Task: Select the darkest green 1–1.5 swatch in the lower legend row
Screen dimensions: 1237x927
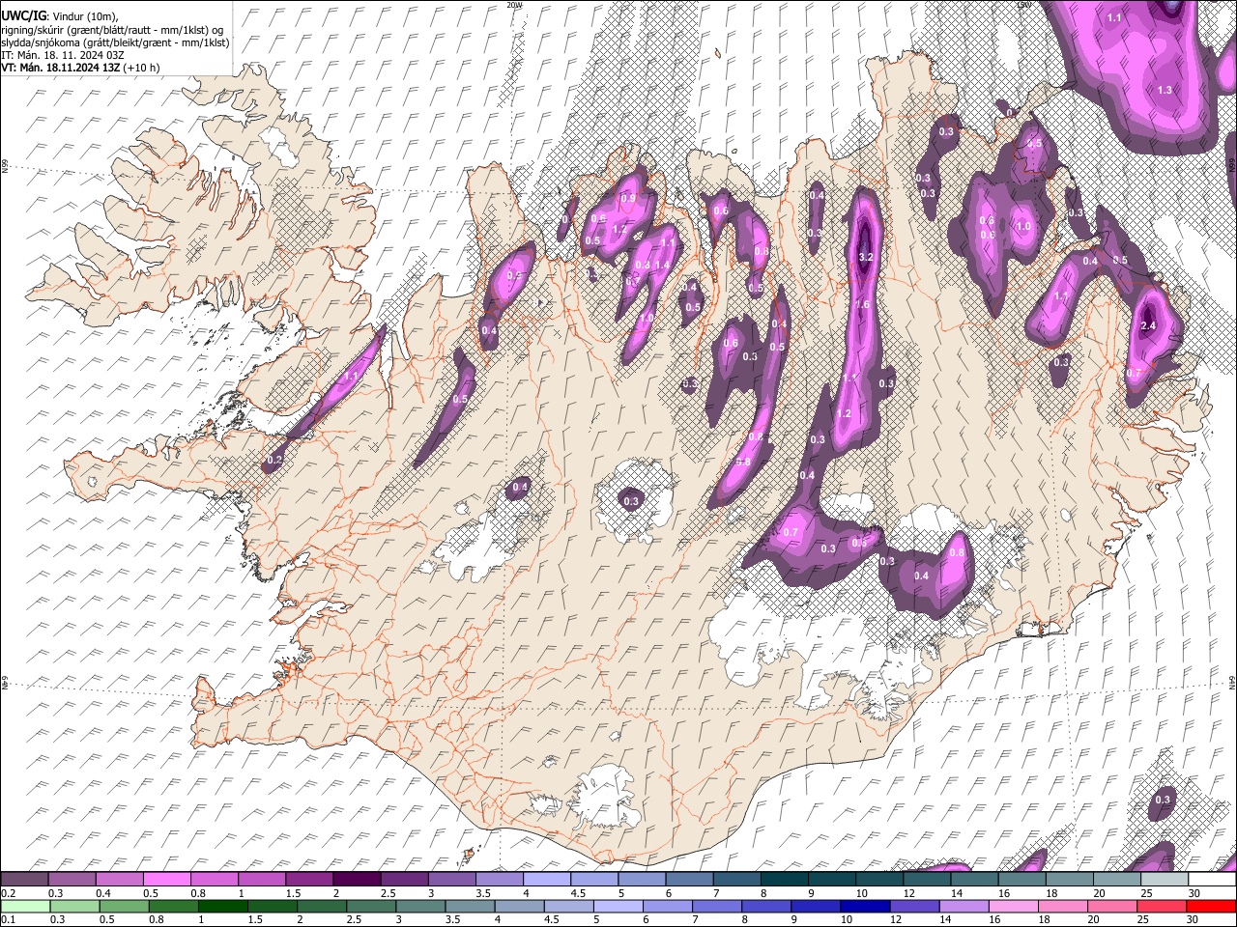Action: coord(222,906)
